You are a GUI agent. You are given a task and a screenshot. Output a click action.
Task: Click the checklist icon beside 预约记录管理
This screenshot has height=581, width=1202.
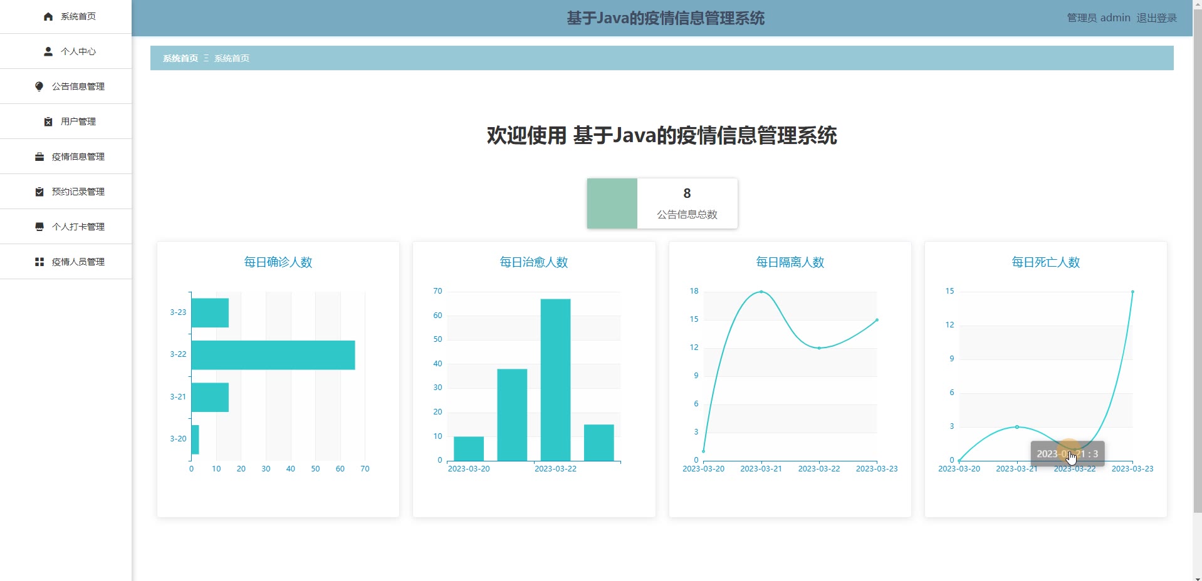point(39,192)
